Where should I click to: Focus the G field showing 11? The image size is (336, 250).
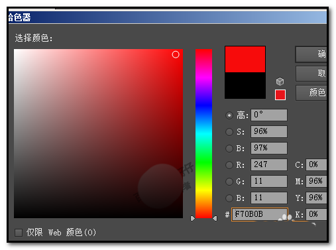[x=269, y=181]
